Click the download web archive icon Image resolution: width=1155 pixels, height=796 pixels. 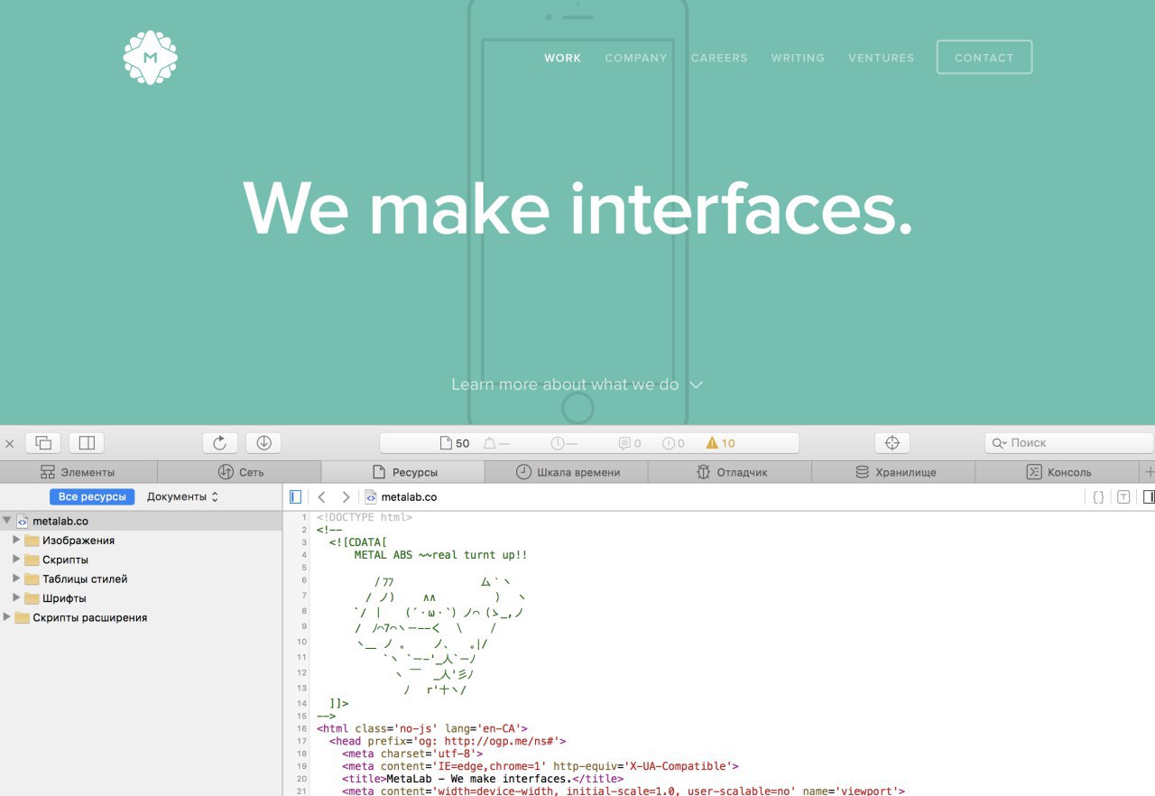[263, 443]
